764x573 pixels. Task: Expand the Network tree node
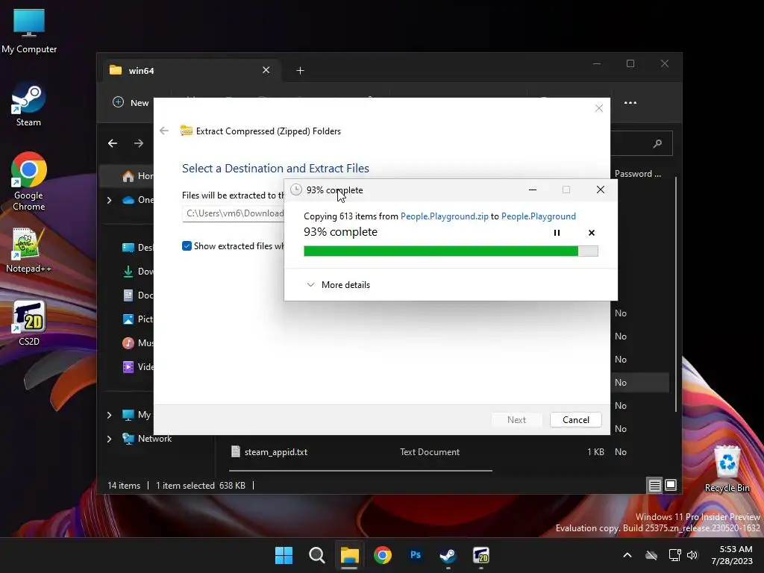(109, 439)
